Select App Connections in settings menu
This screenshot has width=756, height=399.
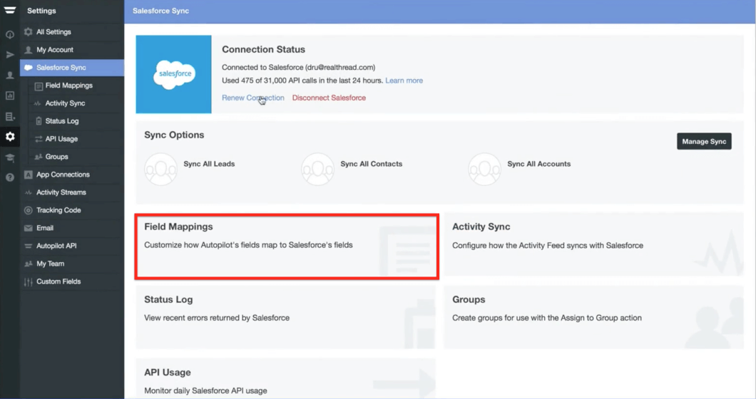tap(63, 175)
